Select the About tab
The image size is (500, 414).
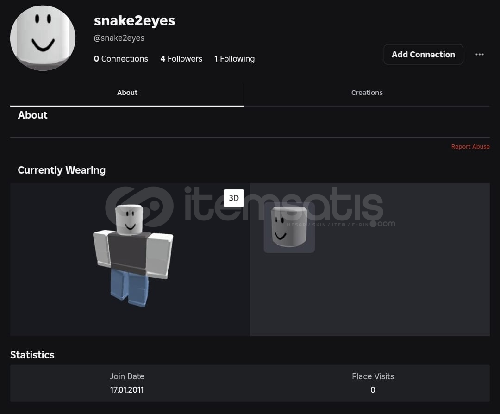click(x=127, y=93)
